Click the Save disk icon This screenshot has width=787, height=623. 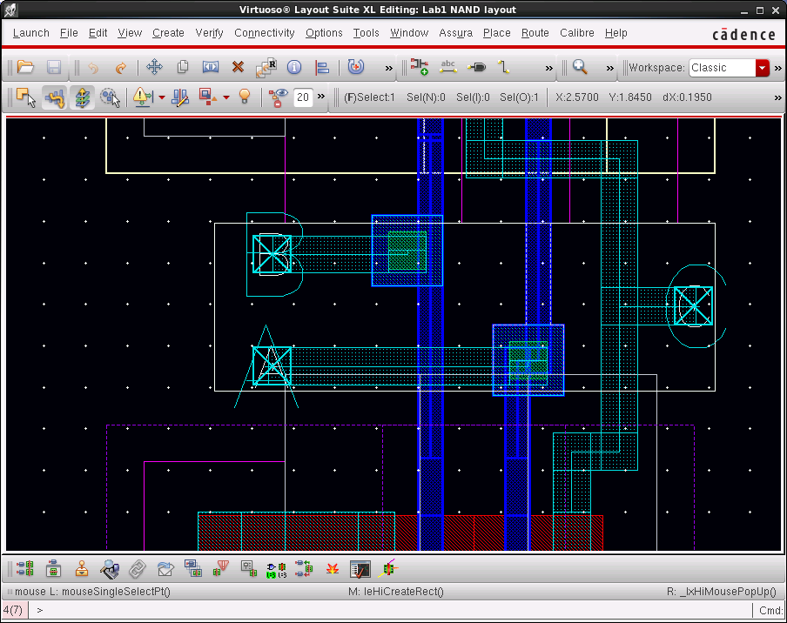click(54, 67)
